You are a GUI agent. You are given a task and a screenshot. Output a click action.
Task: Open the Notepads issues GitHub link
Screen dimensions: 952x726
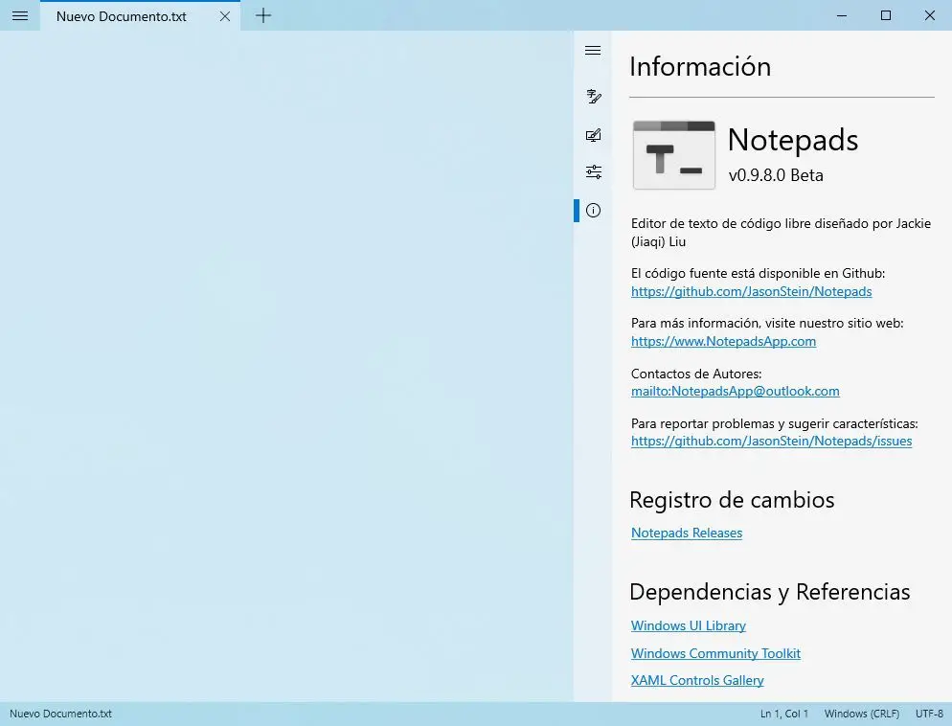click(771, 441)
